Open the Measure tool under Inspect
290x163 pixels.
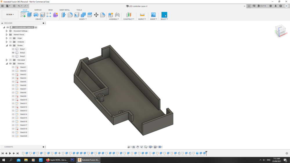[x=142, y=15]
